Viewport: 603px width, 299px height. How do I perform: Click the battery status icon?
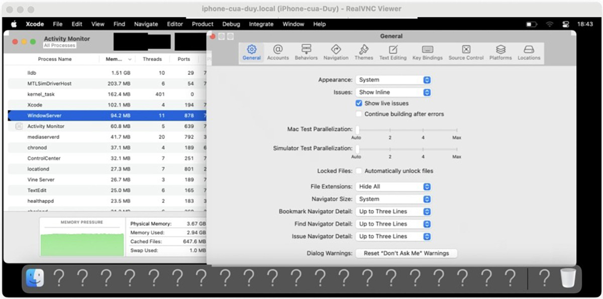(x=531, y=24)
